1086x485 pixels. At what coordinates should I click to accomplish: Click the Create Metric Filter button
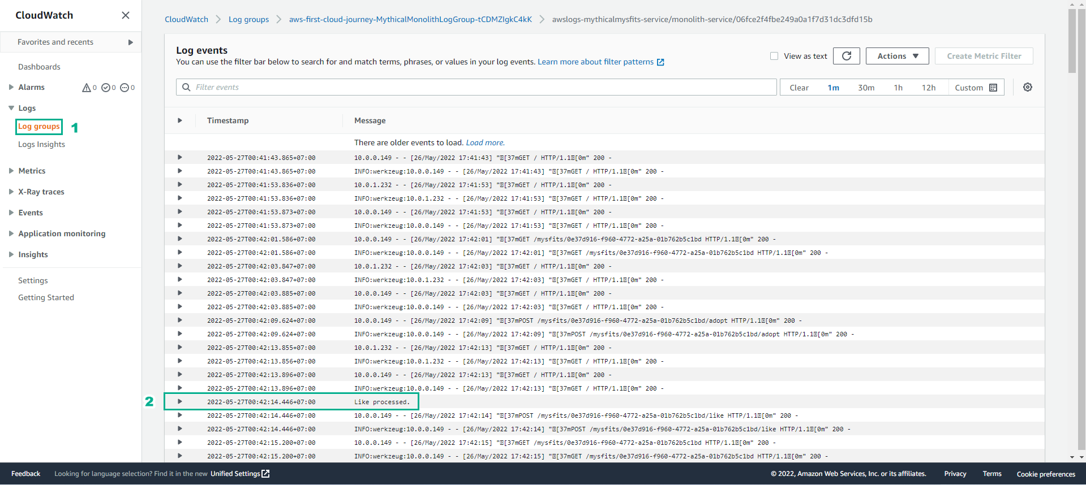pos(984,56)
